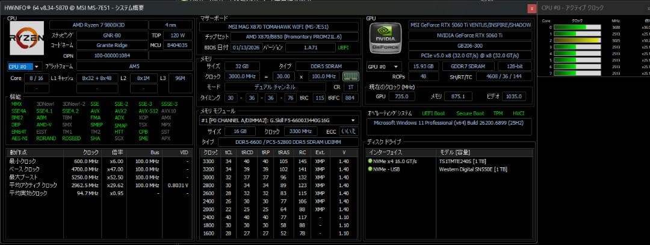Click the DDR5-6600 / PC5-52800 module type field
The height and width of the screenshot is (245, 650).
[288, 142]
